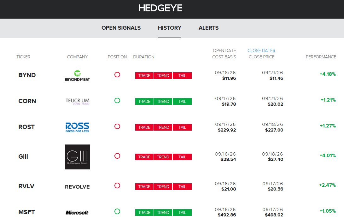Click the green position circle for MSFT
Image resolution: width=344 pixels, height=224 pixels.
[117, 211]
